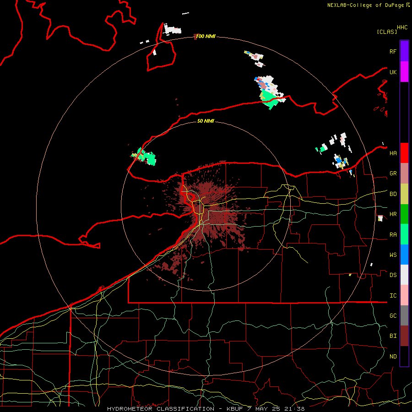Click the ND black legend swatch
The width and height of the screenshot is (412, 412).
pyautogui.click(x=404, y=356)
